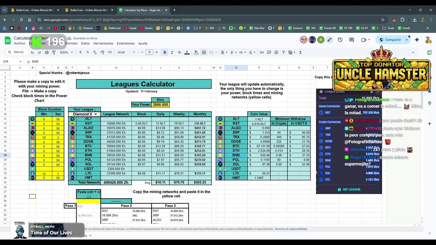Activate the paint format tool
The width and height of the screenshot is (436, 245).
click(x=54, y=52)
